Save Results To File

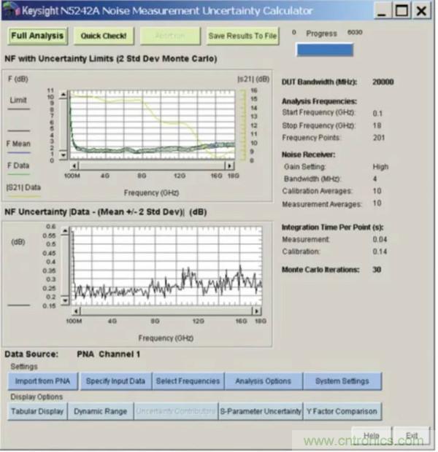[x=242, y=36]
